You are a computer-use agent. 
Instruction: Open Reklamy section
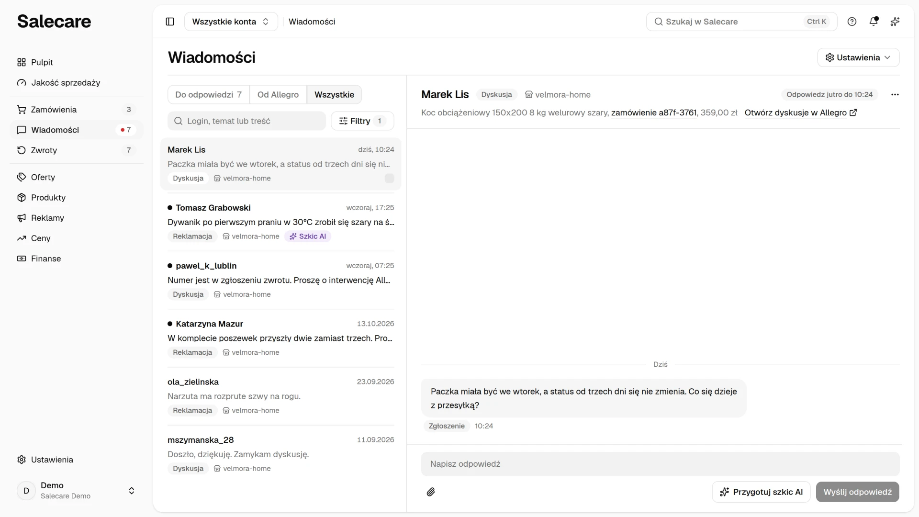(77, 218)
